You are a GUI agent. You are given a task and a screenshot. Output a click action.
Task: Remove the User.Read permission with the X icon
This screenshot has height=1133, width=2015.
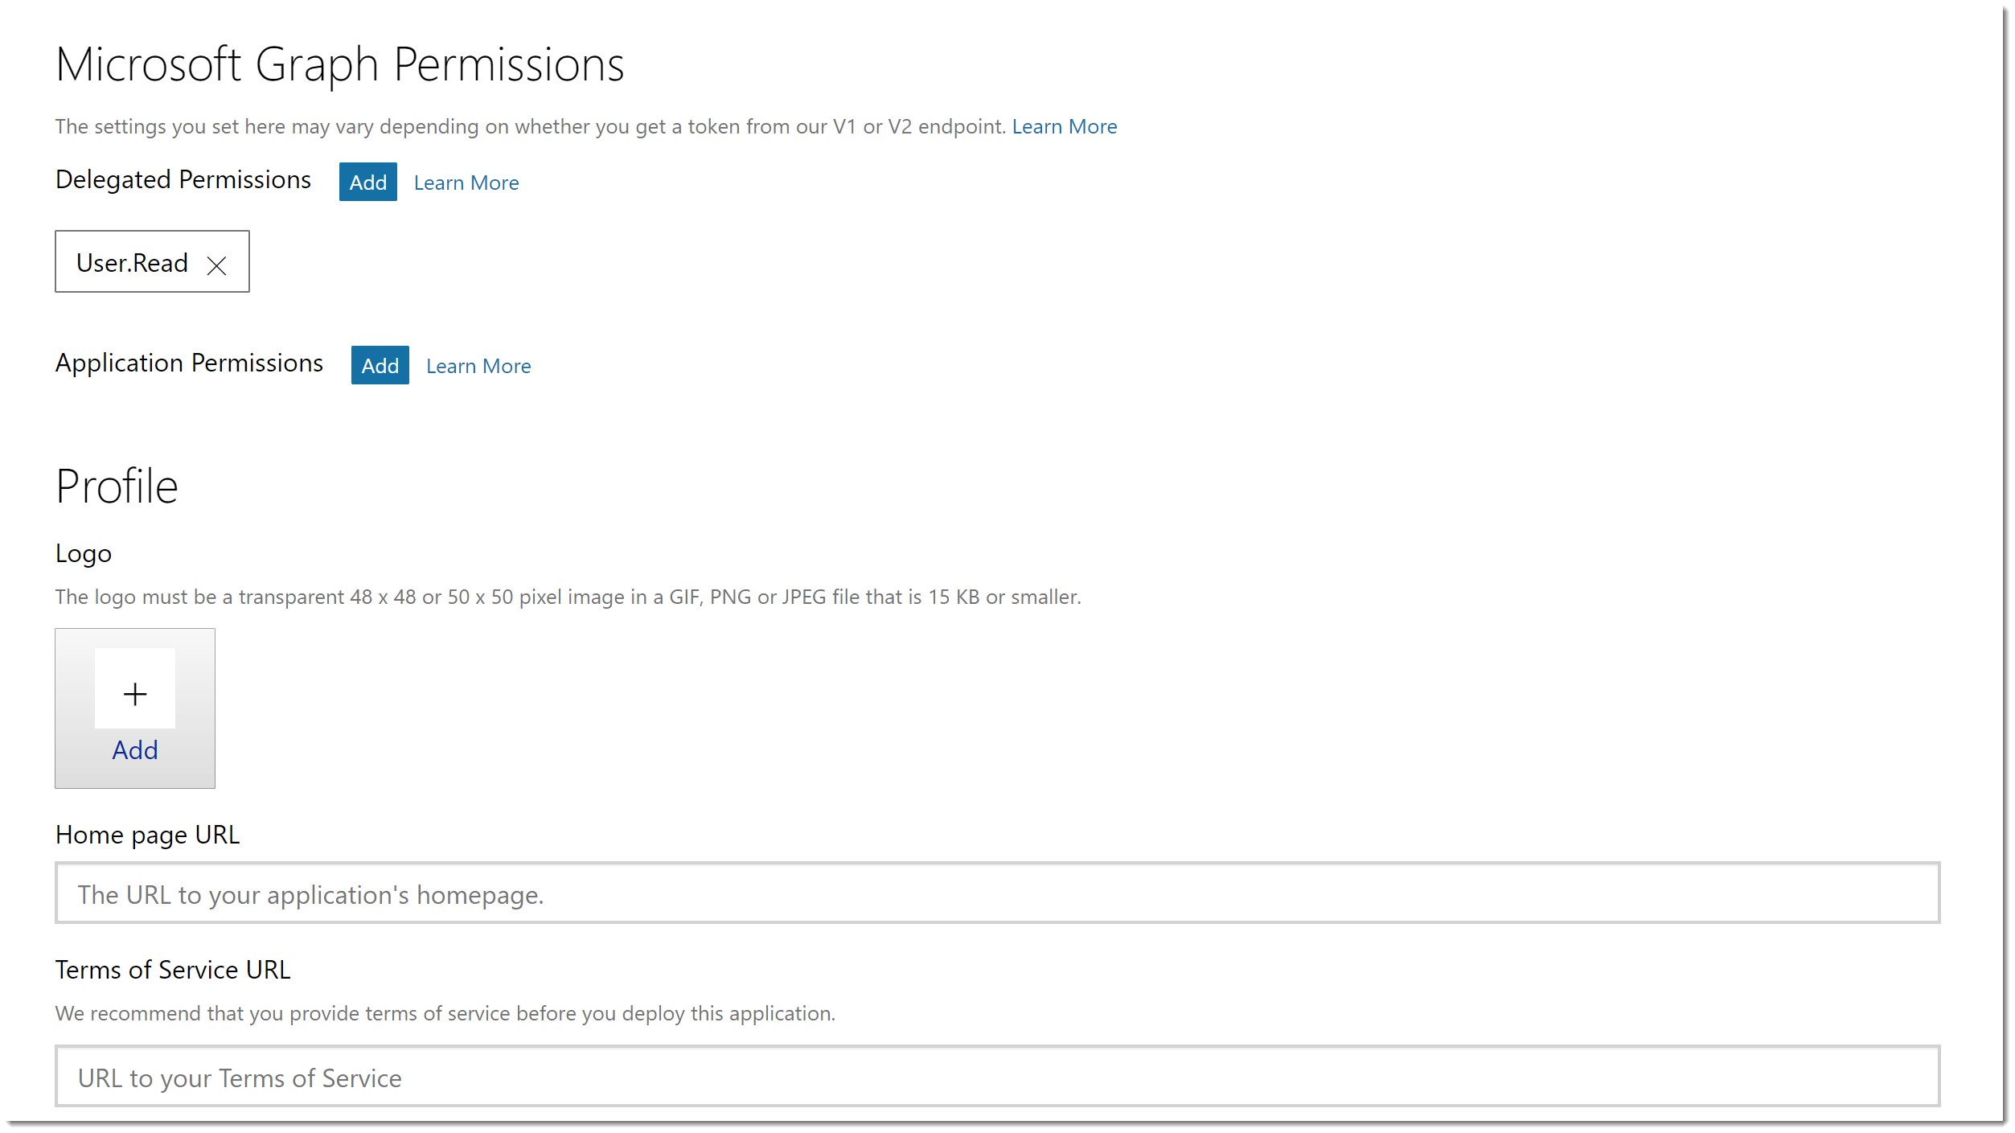point(216,265)
